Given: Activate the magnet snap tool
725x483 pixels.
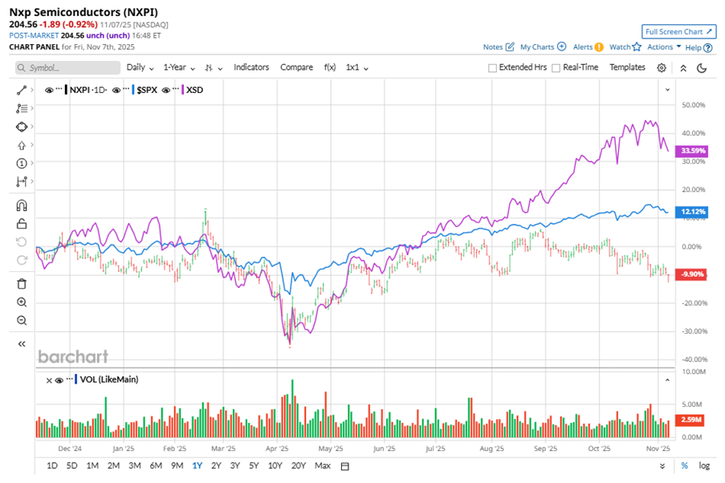Looking at the screenshot, I should click(22, 205).
